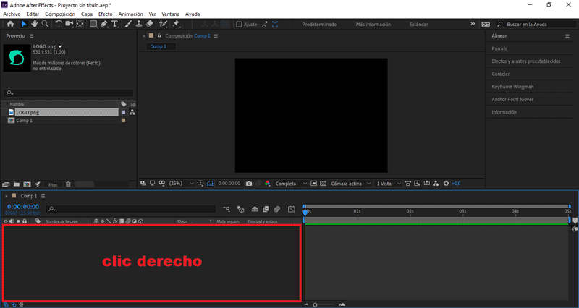
Task: Click the Home icon in the toolbar
Action: click(x=10, y=24)
